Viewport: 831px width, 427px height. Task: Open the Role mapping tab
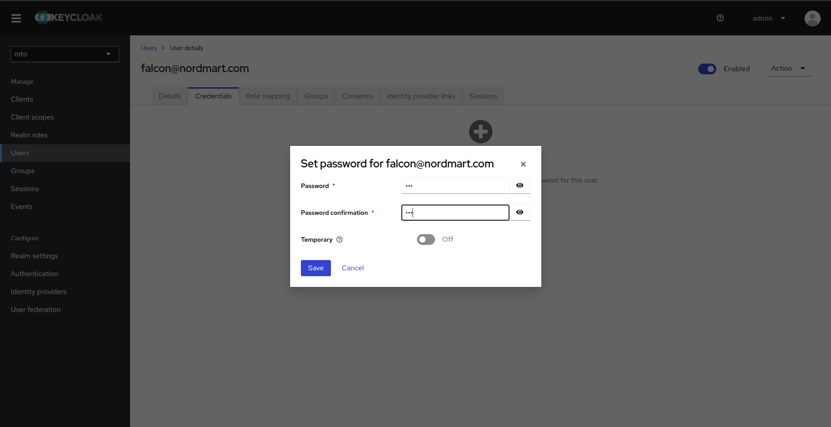[x=267, y=96]
